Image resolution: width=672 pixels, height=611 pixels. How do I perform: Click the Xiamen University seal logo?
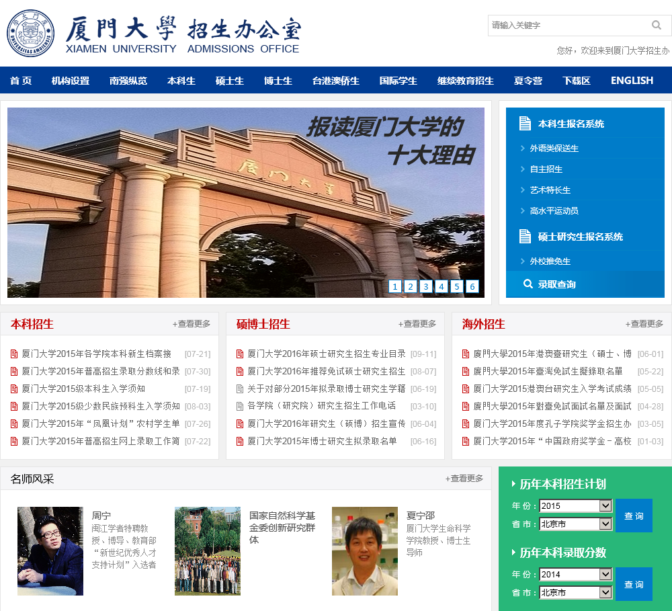[30, 34]
